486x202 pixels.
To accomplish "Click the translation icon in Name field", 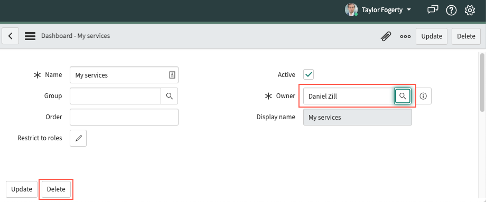I will tap(172, 75).
